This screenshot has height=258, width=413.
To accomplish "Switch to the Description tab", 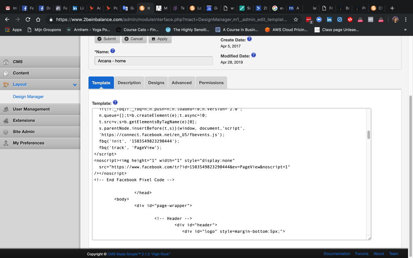I will (129, 83).
